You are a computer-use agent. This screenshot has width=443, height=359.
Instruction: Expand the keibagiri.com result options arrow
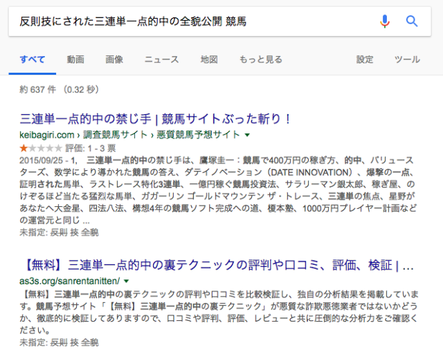(x=248, y=135)
